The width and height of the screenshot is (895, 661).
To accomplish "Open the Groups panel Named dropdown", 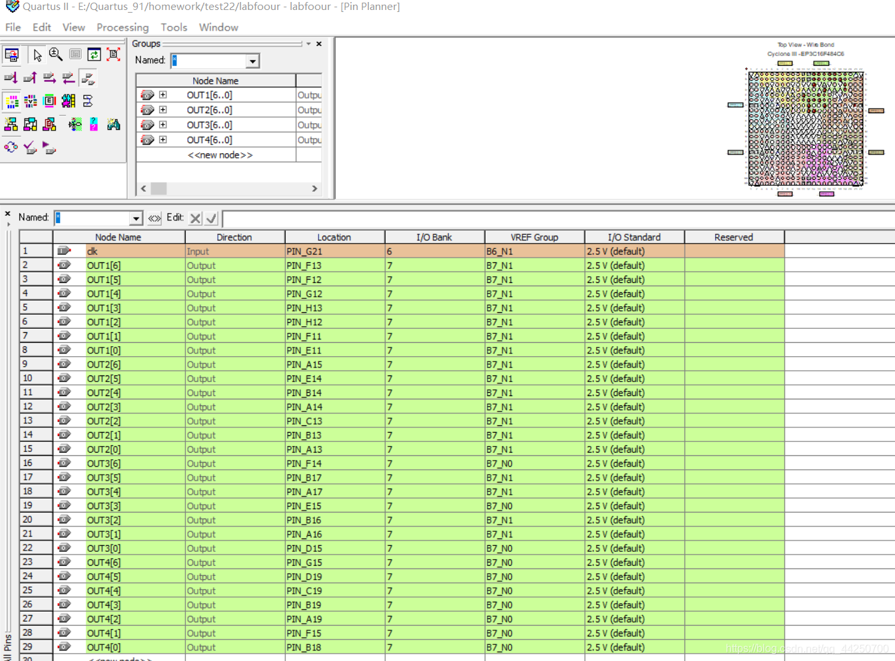I will (x=252, y=61).
